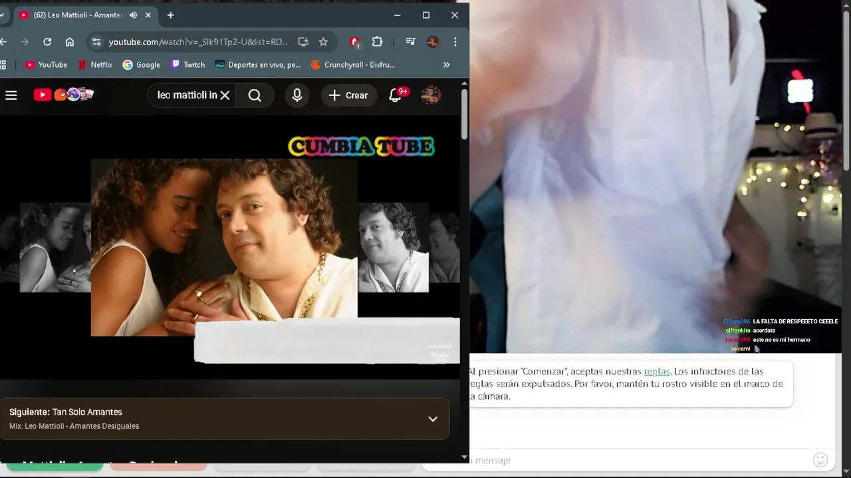Image resolution: width=851 pixels, height=478 pixels.
Task: Open YouTube hamburger guide menu
Action: (11, 95)
